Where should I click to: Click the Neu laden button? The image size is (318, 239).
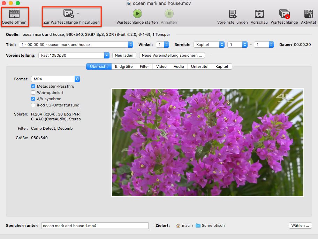click(x=124, y=55)
